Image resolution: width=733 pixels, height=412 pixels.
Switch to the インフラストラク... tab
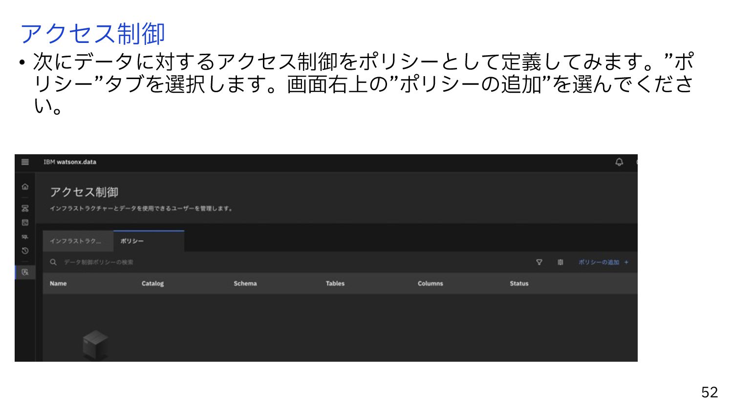(78, 241)
